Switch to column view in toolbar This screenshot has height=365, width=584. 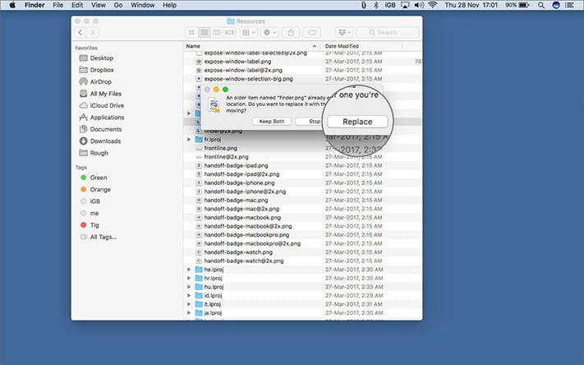pos(216,33)
